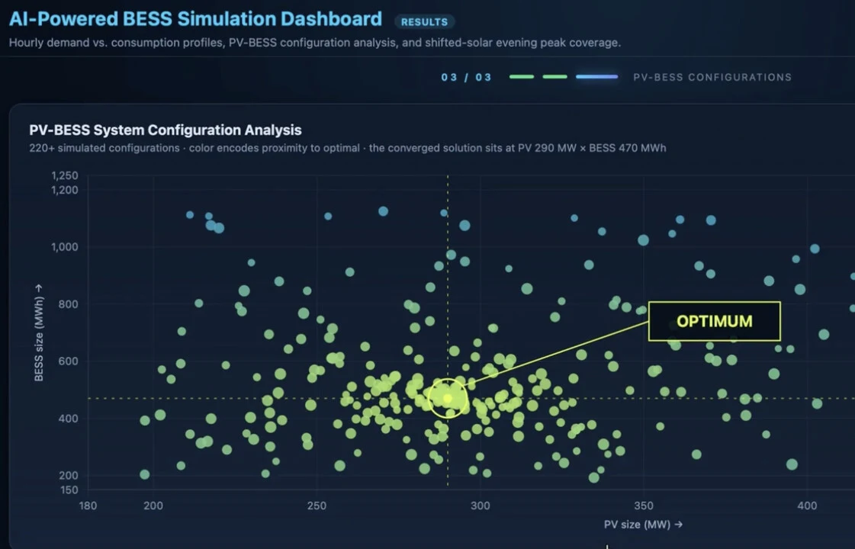855x549 pixels.
Task: Click the OPTIMUM callout label
Action: (715, 321)
